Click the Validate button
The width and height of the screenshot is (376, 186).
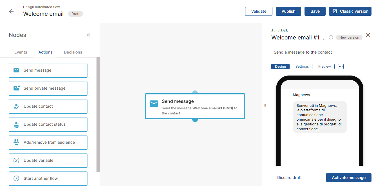[x=259, y=11]
